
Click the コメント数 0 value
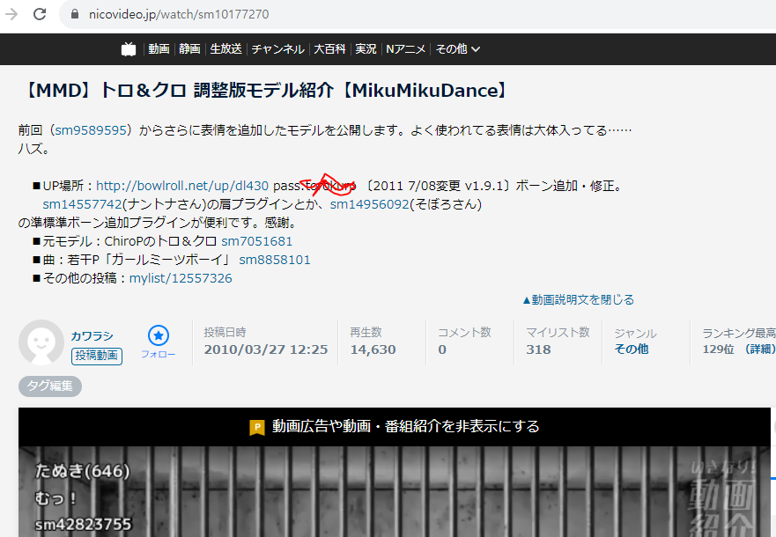tap(442, 349)
